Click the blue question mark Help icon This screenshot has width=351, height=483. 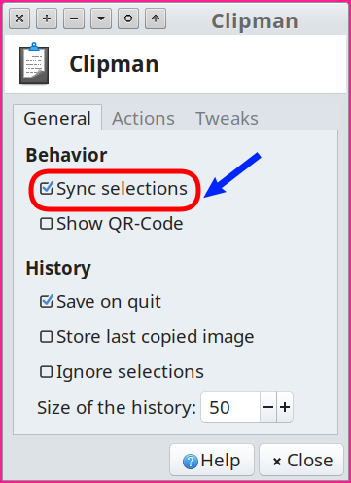(x=191, y=462)
